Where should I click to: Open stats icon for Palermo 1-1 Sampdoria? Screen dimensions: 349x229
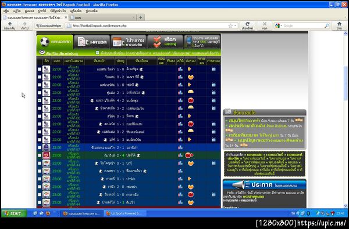(180, 202)
